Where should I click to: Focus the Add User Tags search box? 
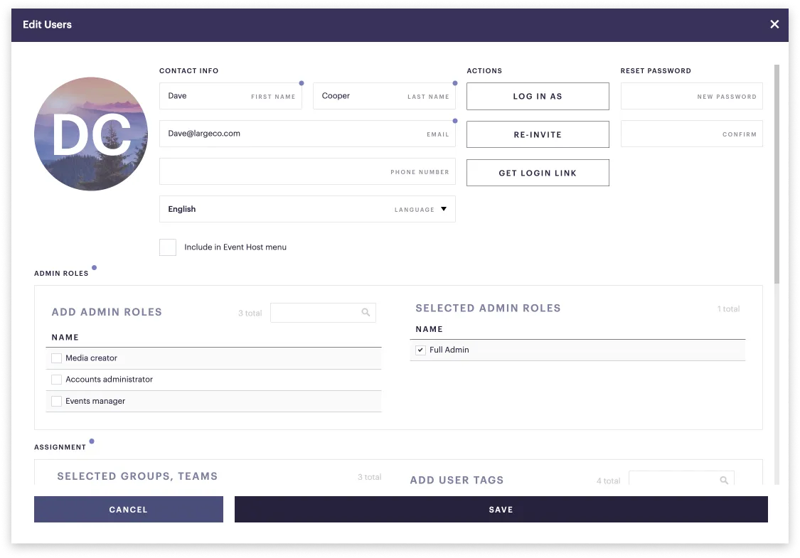point(682,478)
